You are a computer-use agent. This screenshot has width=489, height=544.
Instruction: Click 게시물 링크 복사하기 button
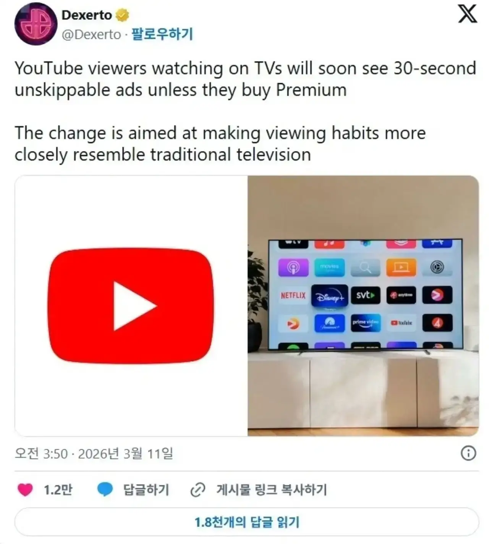pyautogui.click(x=272, y=490)
